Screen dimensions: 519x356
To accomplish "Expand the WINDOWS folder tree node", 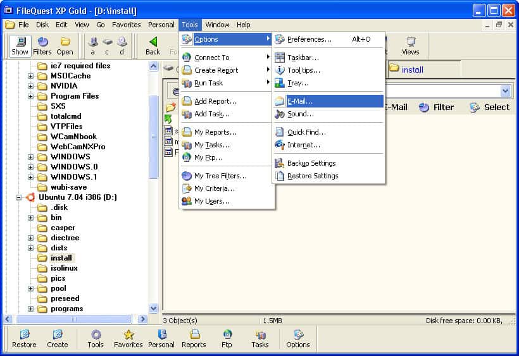I will point(30,157).
